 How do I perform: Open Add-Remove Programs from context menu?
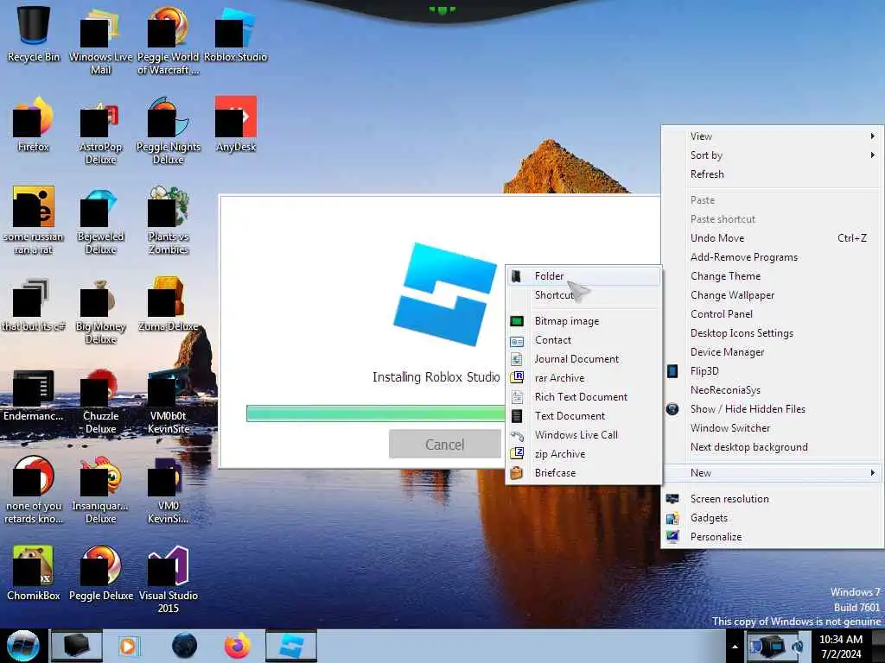pos(772,257)
